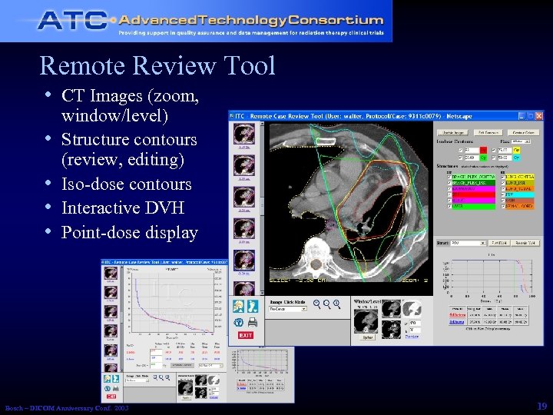Click the cyan isodose color swatch
This screenshot has height=415, width=553.
517,158
